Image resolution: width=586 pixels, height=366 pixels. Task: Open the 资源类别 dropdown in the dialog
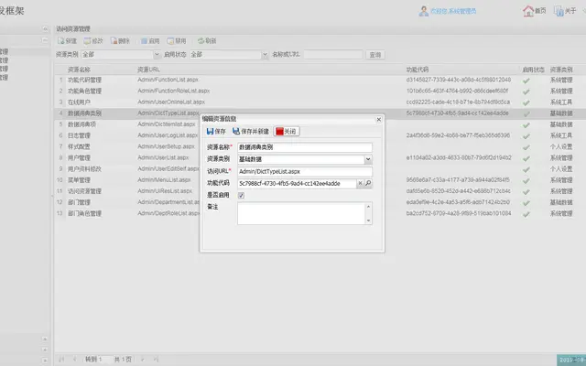point(368,159)
